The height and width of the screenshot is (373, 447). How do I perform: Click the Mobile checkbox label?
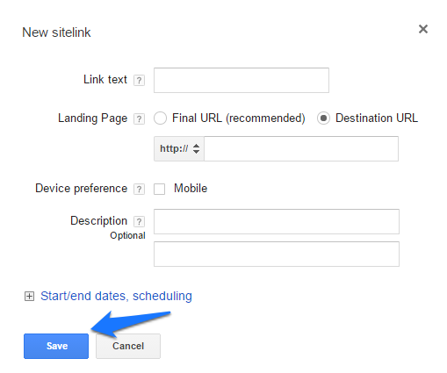(191, 189)
